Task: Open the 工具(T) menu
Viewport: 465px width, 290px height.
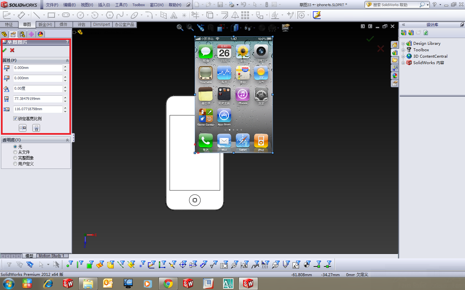Action: point(121,5)
